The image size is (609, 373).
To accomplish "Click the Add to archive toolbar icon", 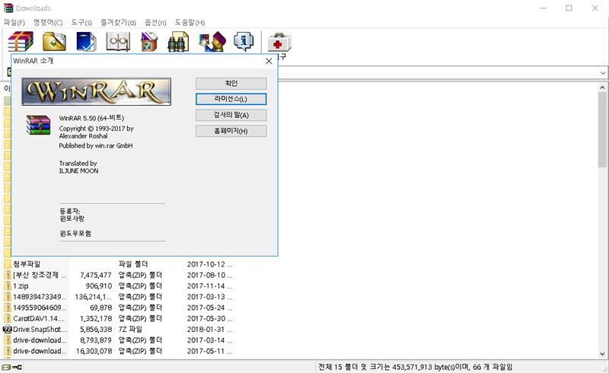I will (x=21, y=41).
